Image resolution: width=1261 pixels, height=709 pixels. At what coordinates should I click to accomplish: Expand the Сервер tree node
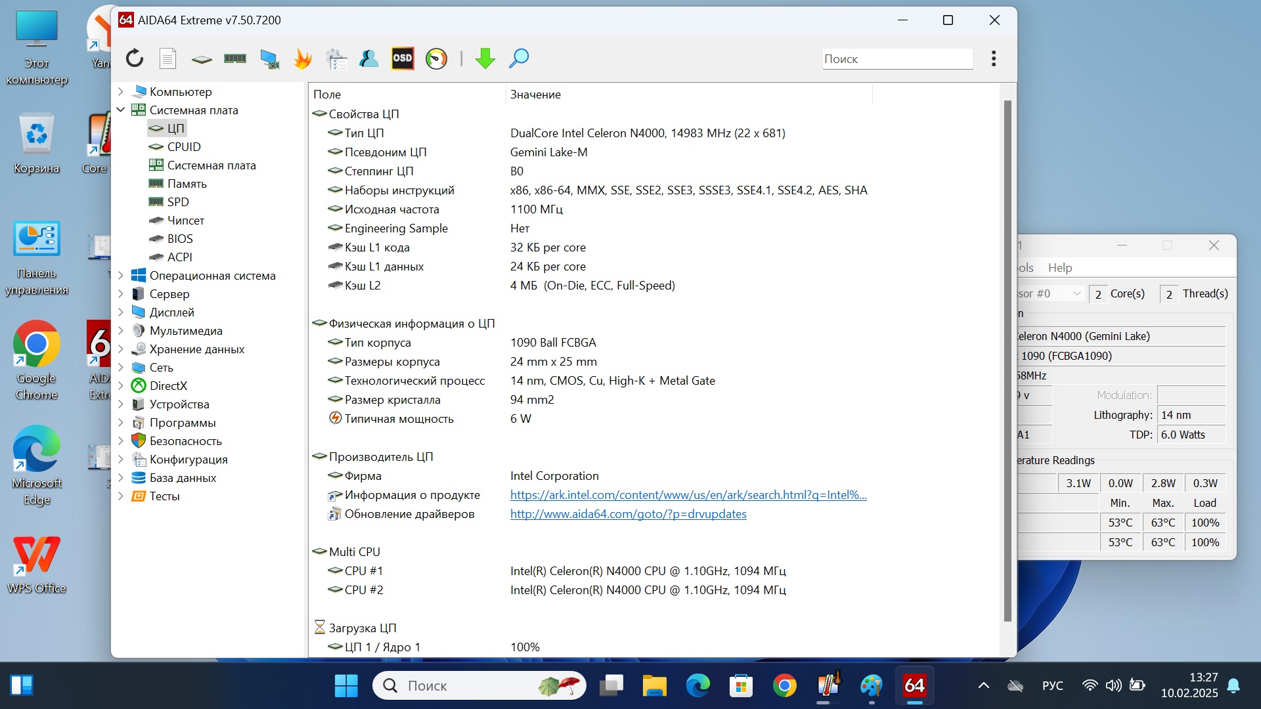(121, 293)
